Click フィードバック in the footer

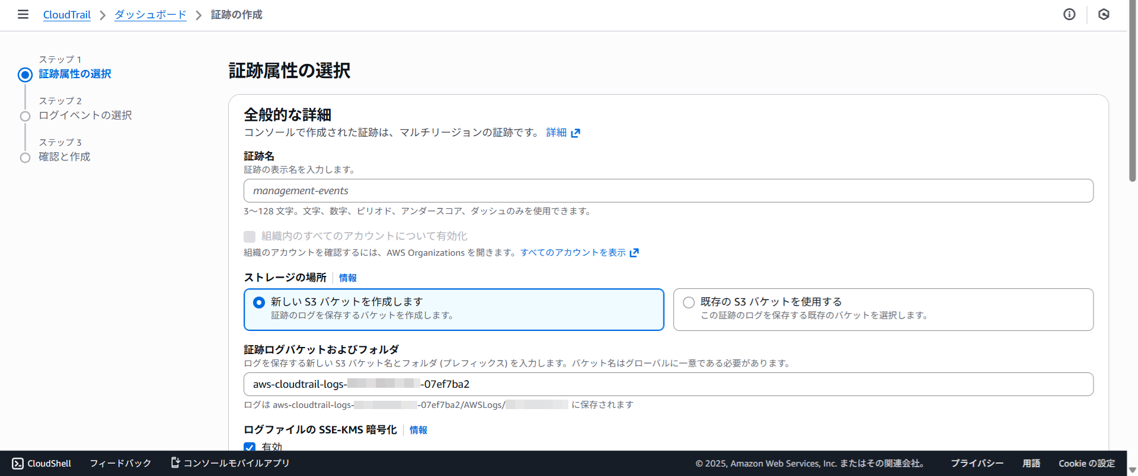[120, 464]
